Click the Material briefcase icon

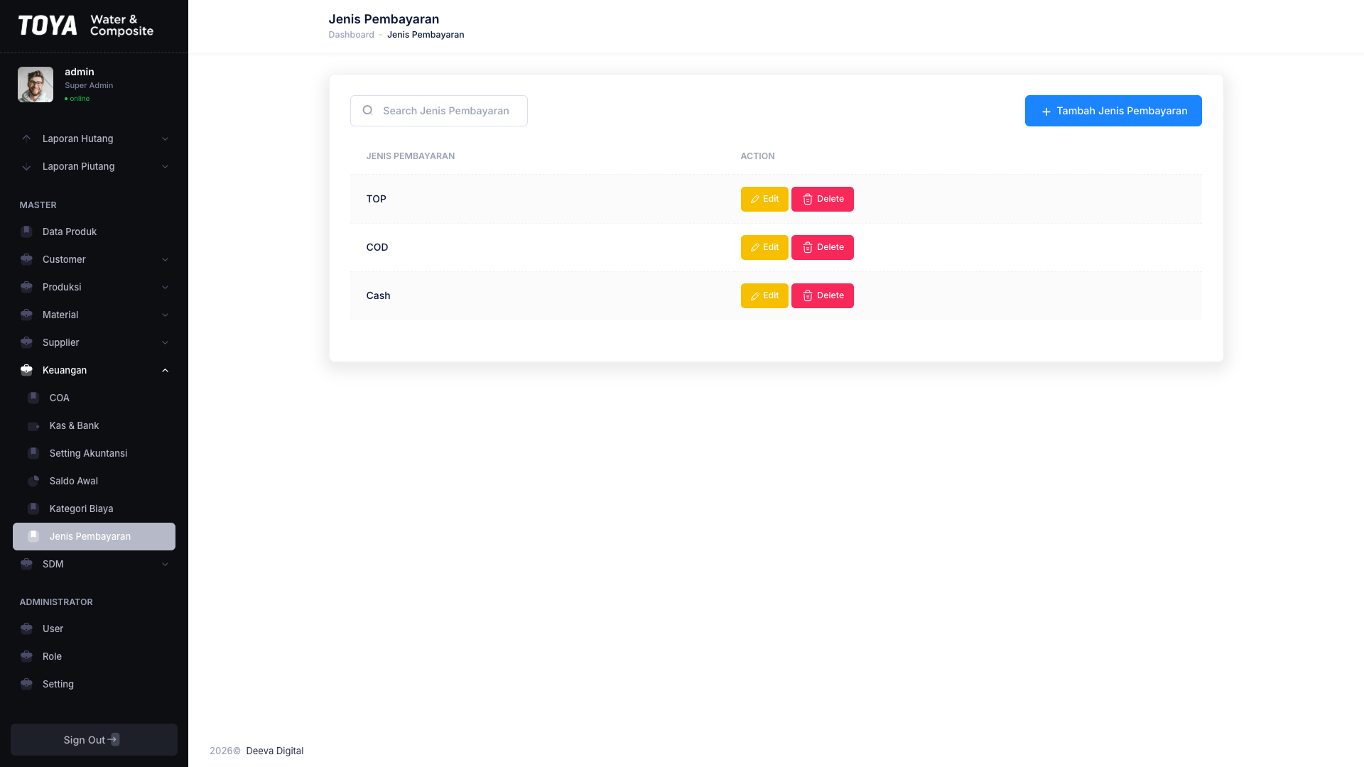(x=26, y=315)
